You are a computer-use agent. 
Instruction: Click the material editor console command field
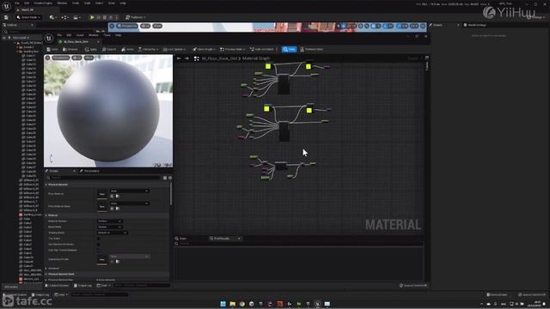[142, 286]
